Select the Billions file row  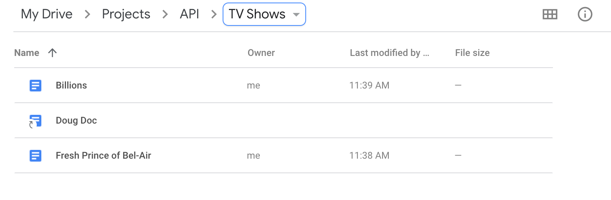(284, 86)
